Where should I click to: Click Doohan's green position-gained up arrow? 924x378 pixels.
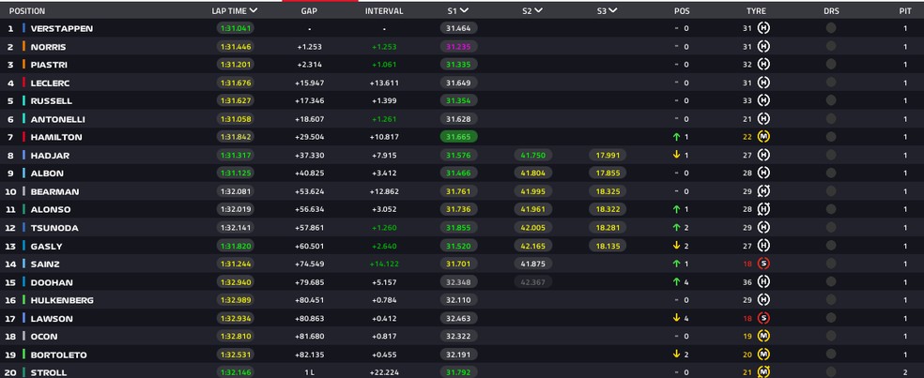[675, 282]
